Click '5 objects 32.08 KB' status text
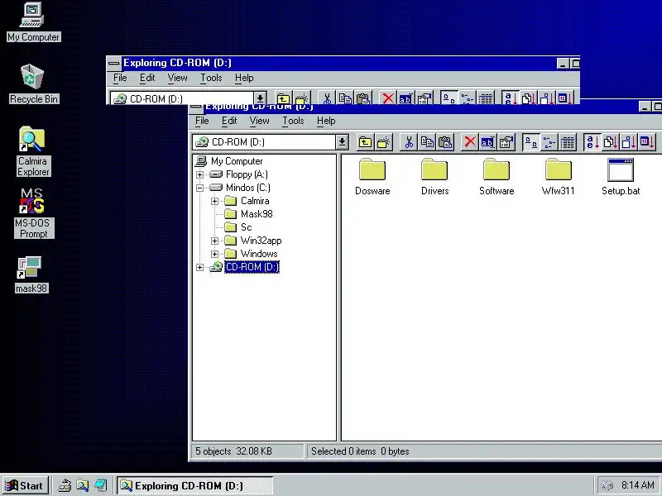 [233, 451]
